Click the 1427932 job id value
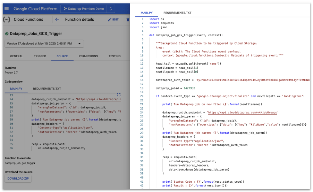Viewport: 313px width, 192px height. 189,88
